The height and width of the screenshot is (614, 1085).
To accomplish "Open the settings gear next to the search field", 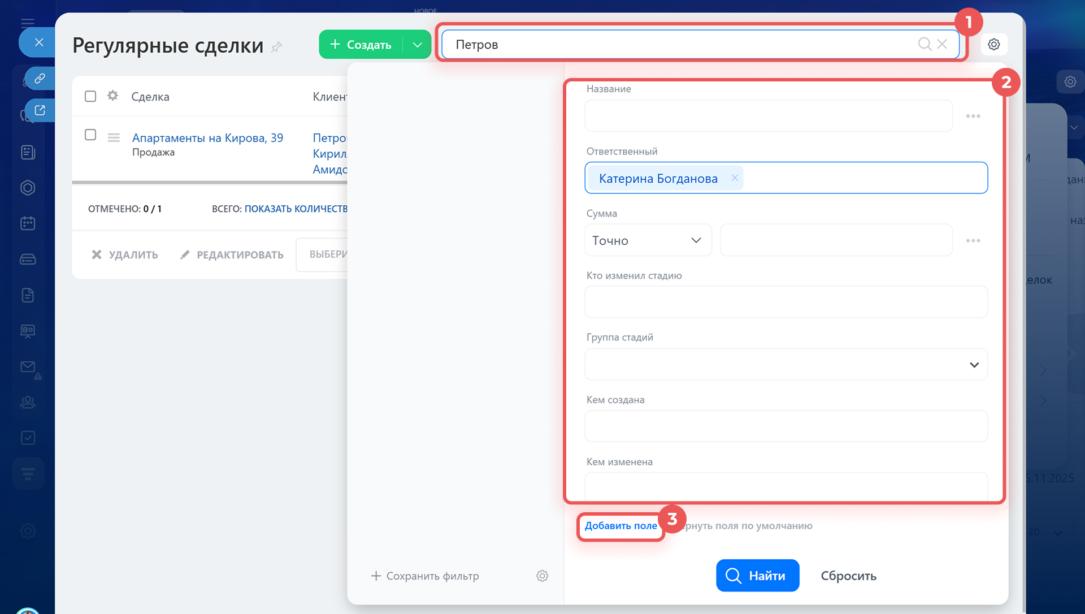I will coord(994,44).
